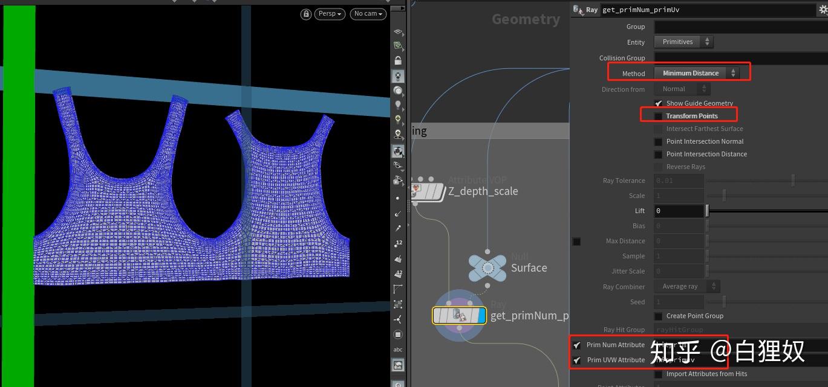This screenshot has width=828, height=387.
Task: Enable the Transform Points checkbox
Action: (658, 116)
